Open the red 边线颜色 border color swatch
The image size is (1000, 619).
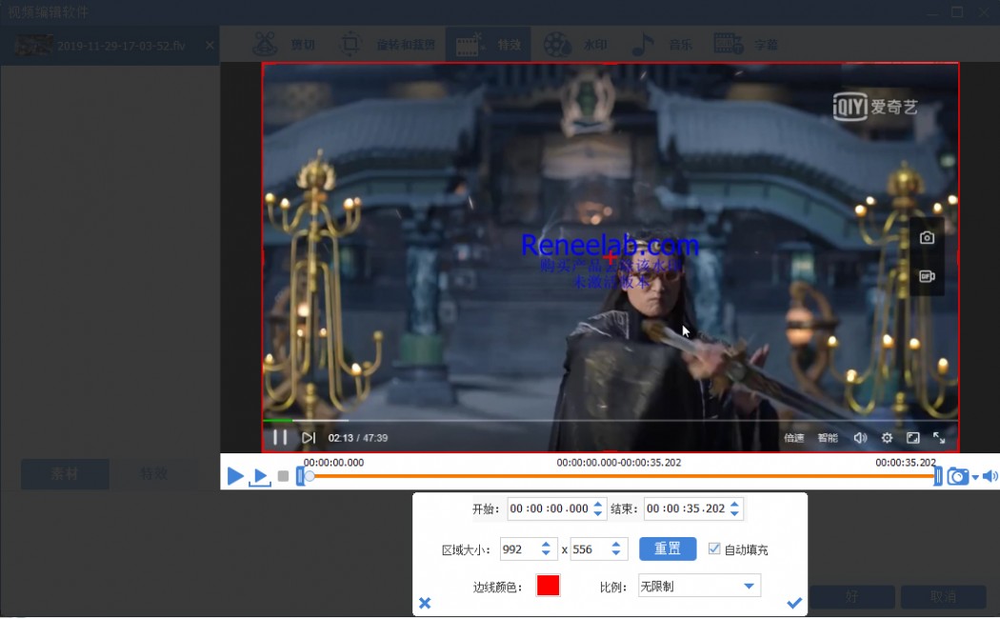(x=549, y=586)
